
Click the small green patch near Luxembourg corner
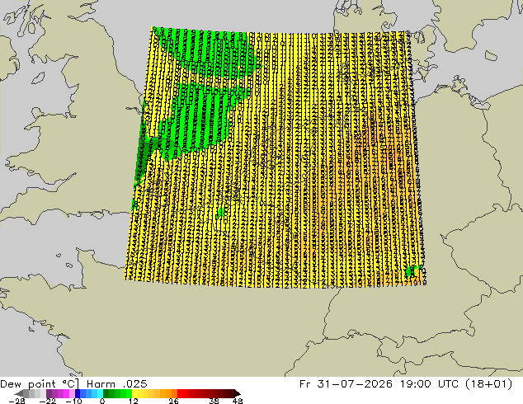coord(410,271)
